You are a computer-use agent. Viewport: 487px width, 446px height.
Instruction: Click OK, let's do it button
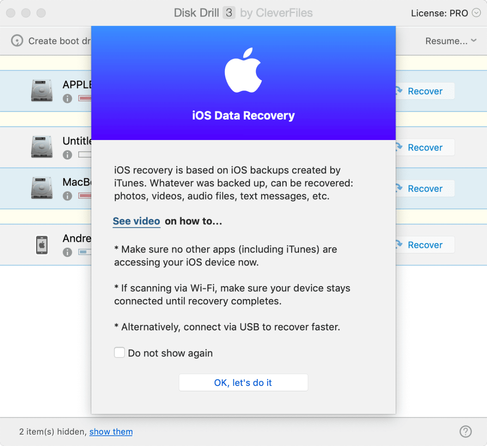click(x=243, y=383)
